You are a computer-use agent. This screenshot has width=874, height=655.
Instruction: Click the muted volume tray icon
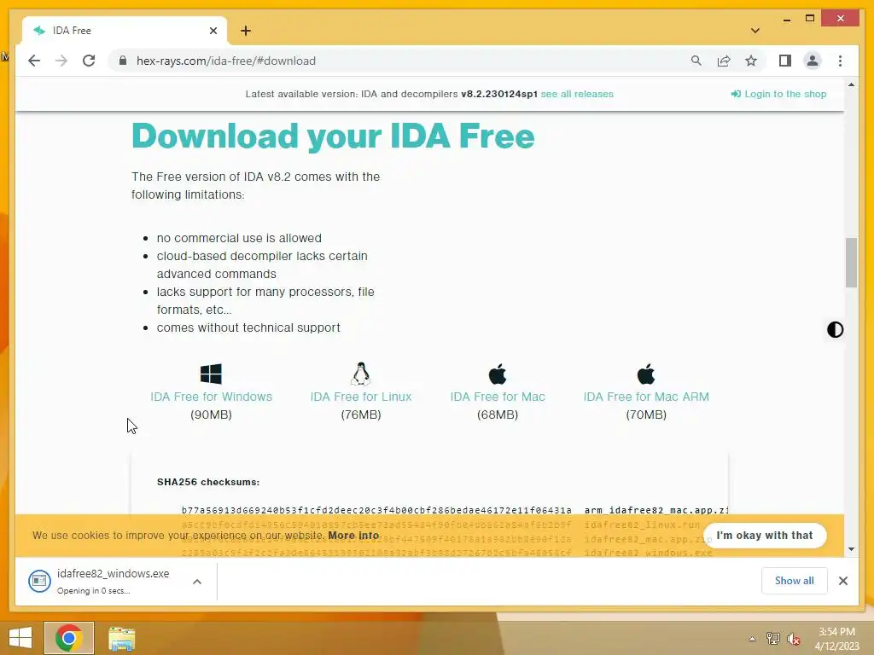pos(794,639)
